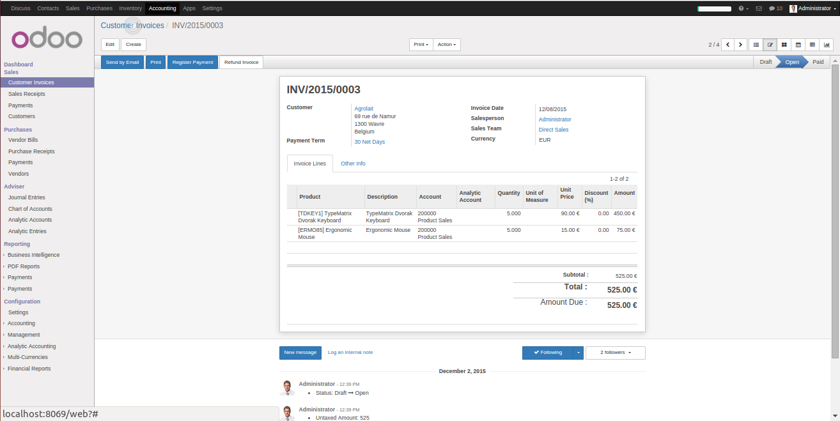Open the Apps menu
The height and width of the screenshot is (421, 840).
click(189, 8)
